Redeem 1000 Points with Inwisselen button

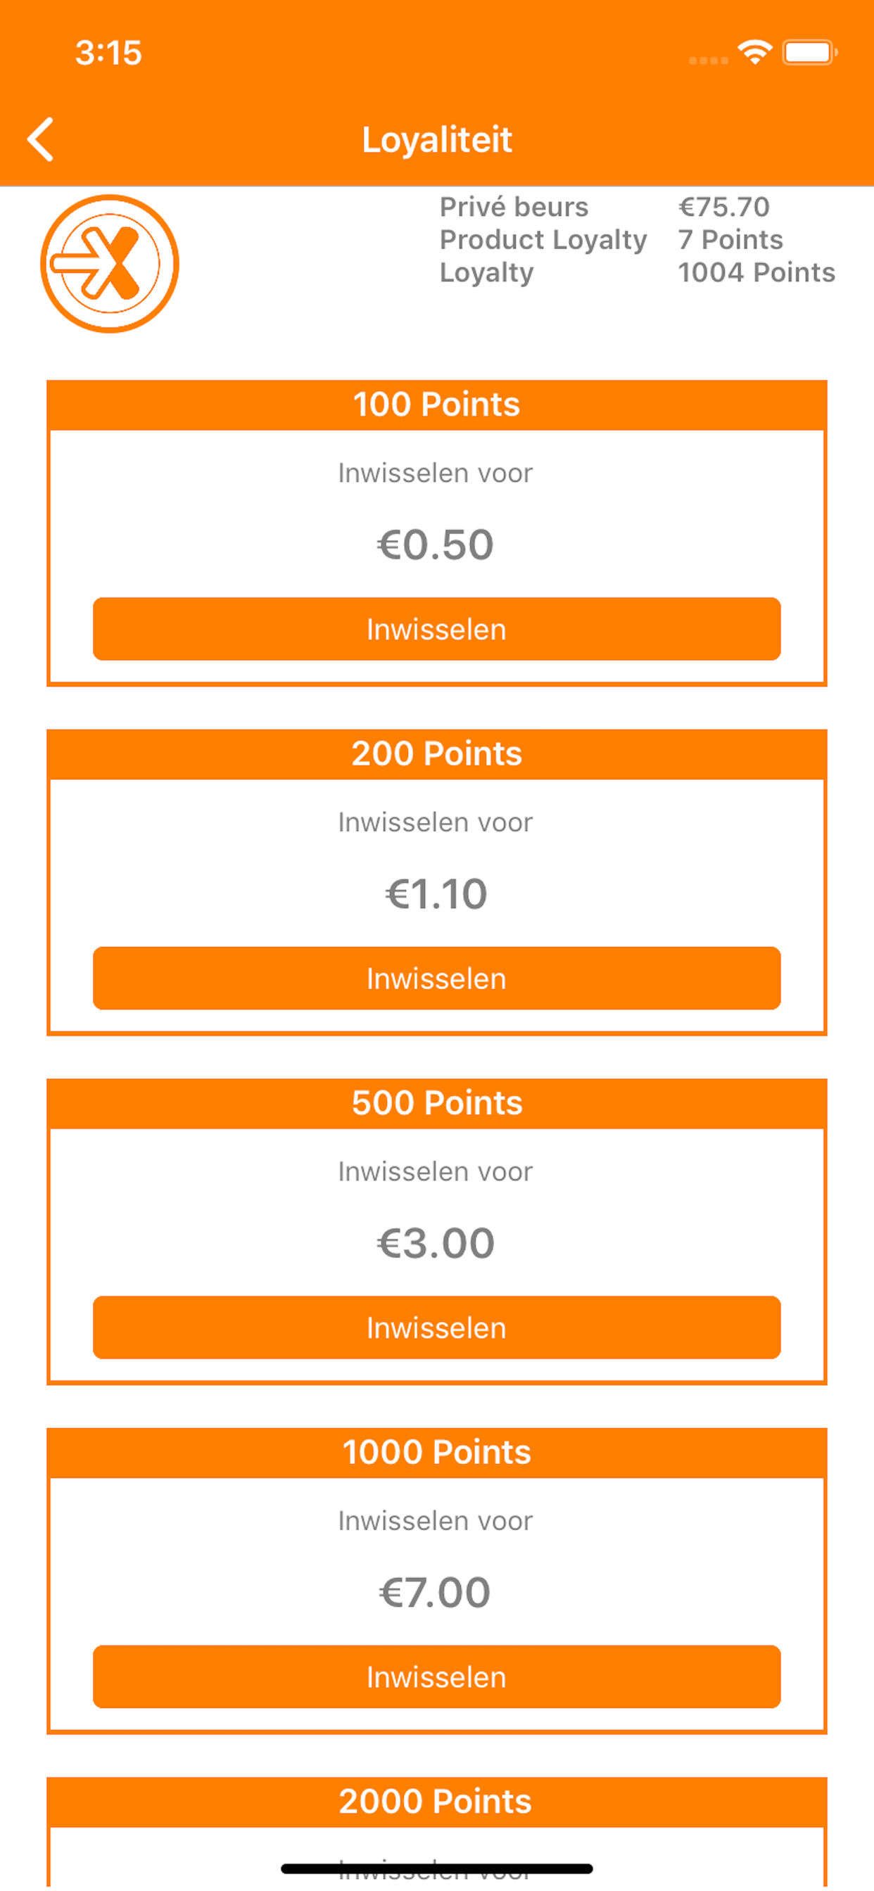point(436,1677)
